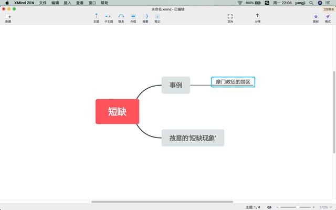Click the Spotlight search icon
This screenshot has width=336, height=210.
tap(311, 3)
